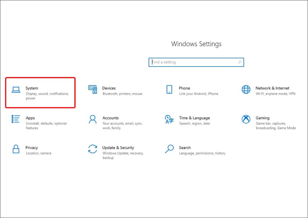This screenshot has height=218, width=308.
Task: Click 'Link your Android, iPhone' description
Action: click(x=199, y=94)
